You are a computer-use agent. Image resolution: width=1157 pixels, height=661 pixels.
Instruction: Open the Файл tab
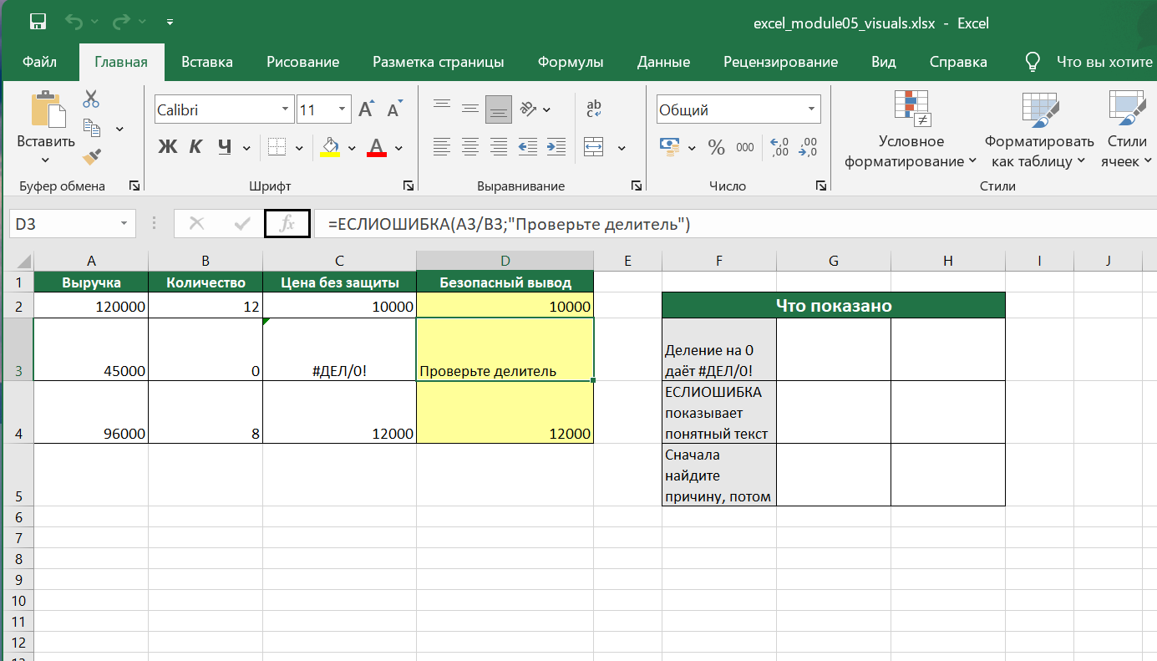click(39, 62)
